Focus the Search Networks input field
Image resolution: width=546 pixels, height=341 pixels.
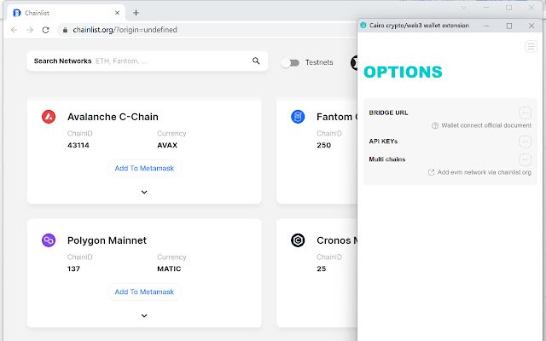(x=148, y=61)
